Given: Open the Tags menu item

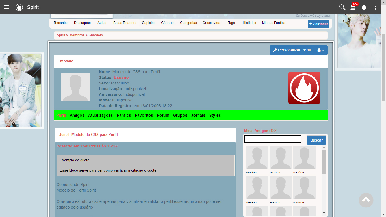Looking at the screenshot, I should point(231,23).
